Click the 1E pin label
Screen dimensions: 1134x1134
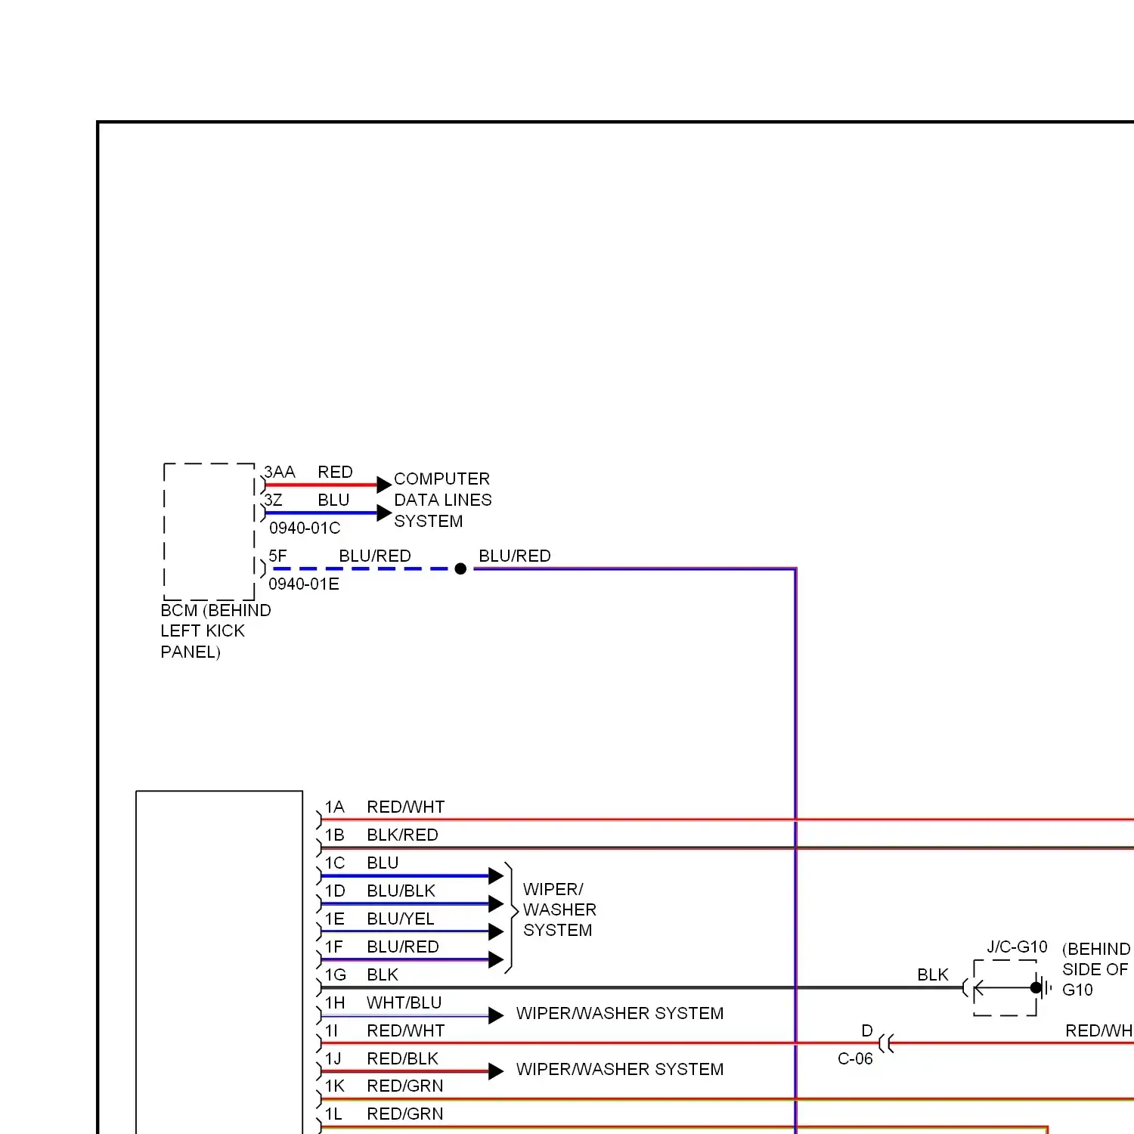(x=335, y=919)
